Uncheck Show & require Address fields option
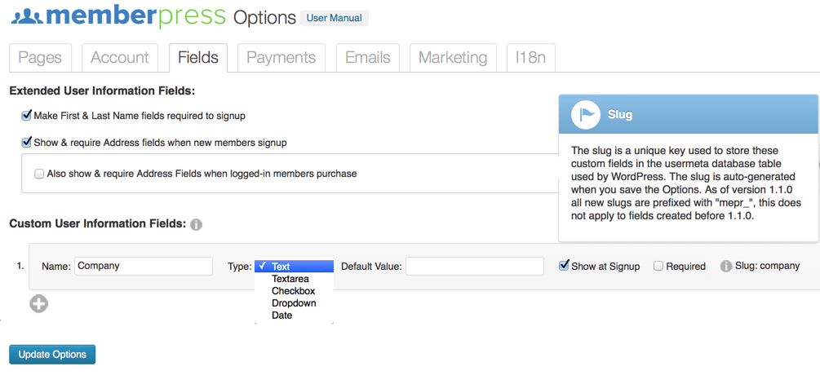The height and width of the screenshot is (384, 820). click(x=26, y=142)
